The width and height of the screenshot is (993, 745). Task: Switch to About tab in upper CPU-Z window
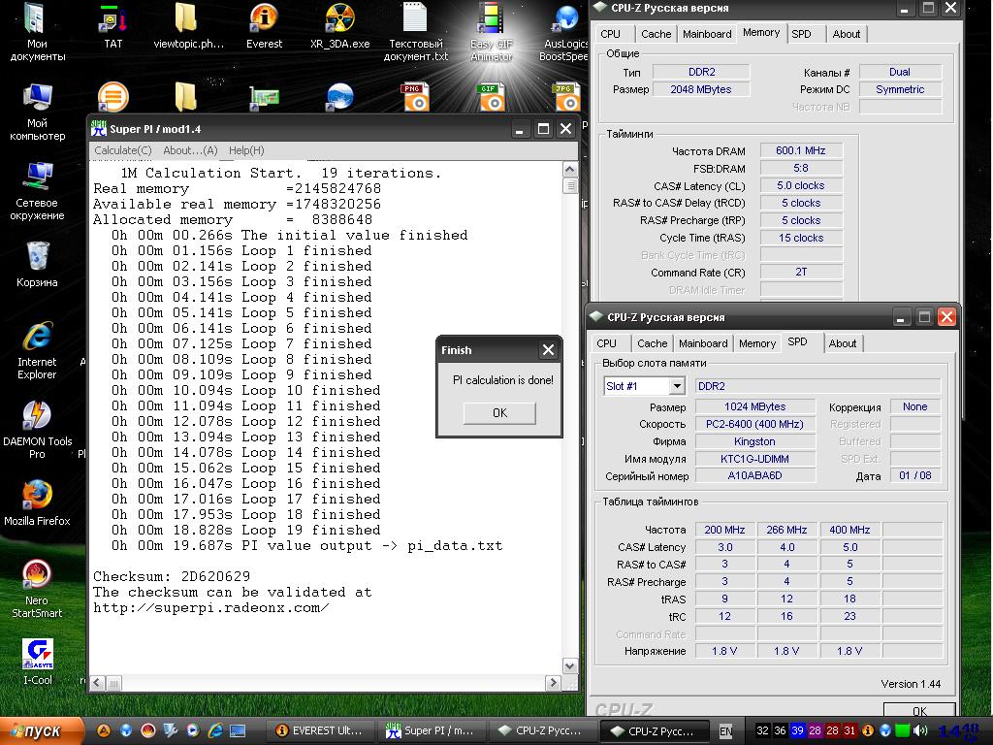[x=846, y=34]
